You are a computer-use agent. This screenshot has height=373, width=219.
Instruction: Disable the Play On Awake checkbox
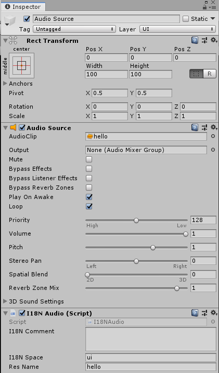(89, 197)
